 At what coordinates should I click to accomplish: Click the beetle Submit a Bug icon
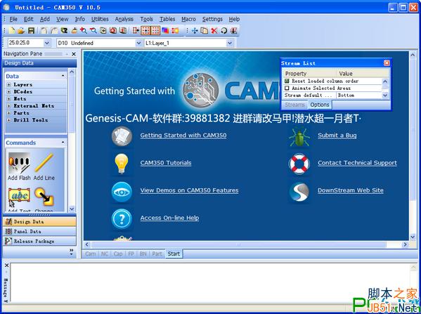(299, 137)
